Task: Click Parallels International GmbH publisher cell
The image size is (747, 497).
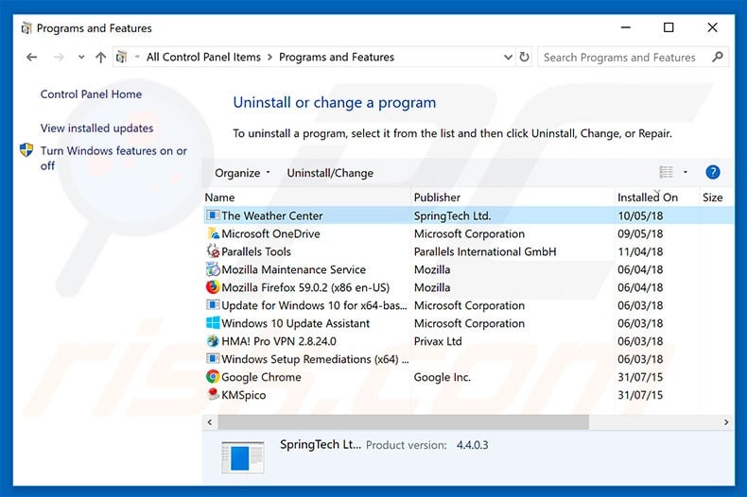Action: 485,252
